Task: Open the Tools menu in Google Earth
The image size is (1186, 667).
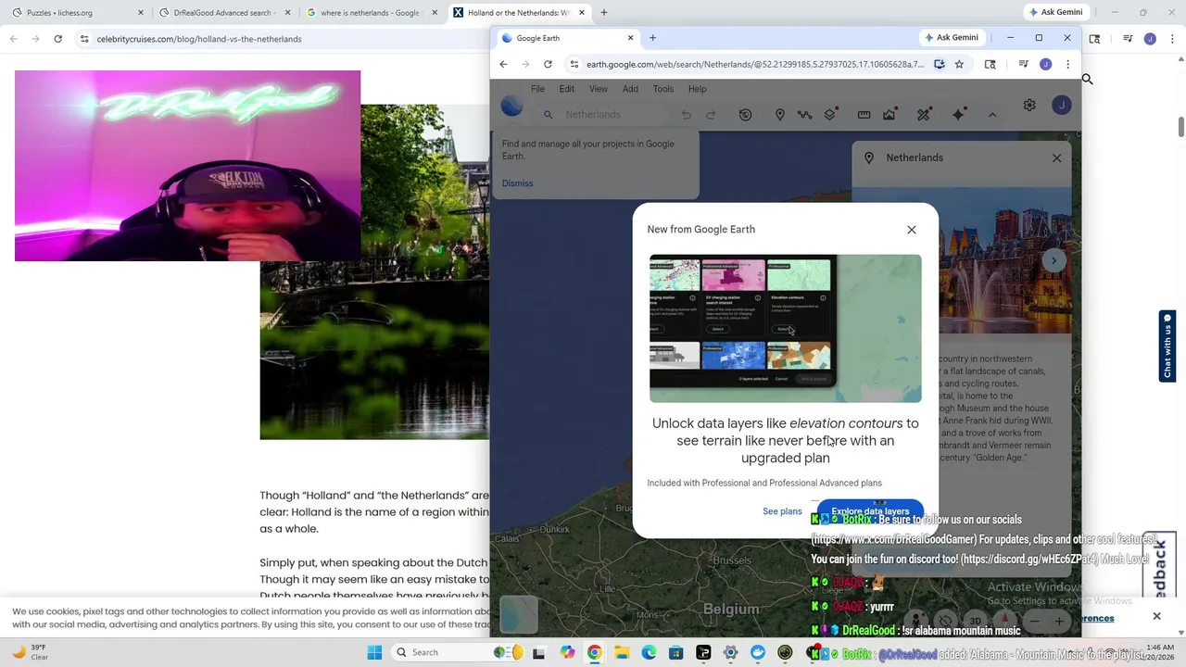Action: pyautogui.click(x=662, y=89)
